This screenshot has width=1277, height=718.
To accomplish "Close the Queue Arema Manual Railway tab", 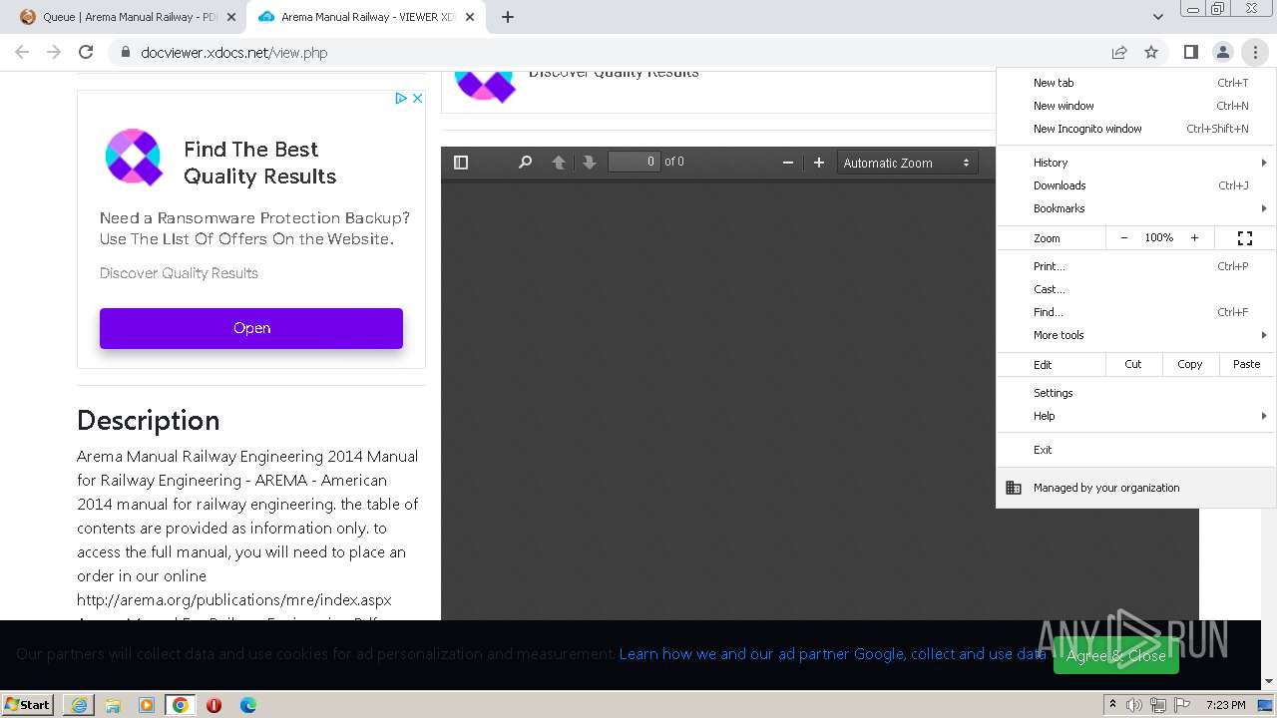I will click(x=231, y=17).
